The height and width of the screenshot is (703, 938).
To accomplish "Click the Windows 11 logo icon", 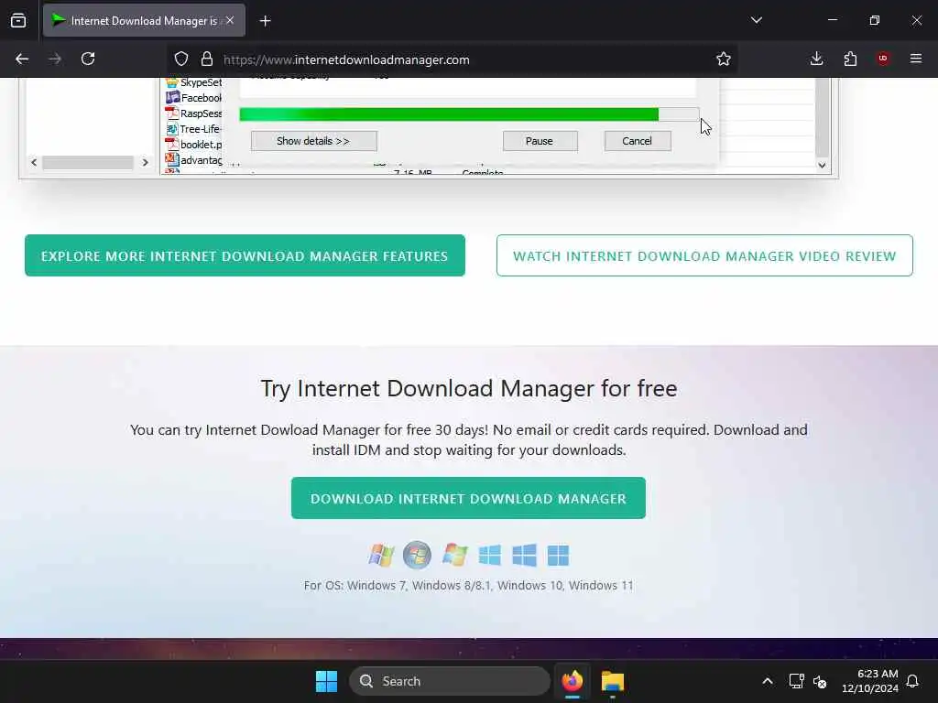I will point(558,555).
